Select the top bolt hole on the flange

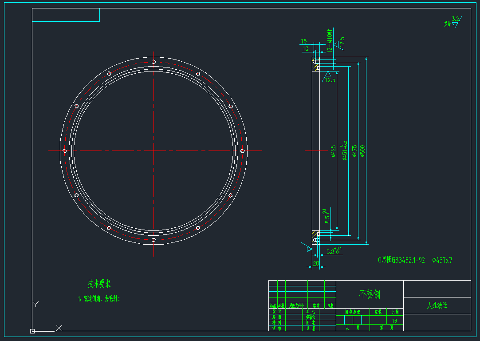click(x=153, y=62)
